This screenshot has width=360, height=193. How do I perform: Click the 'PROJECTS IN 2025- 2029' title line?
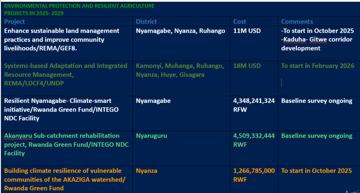pyautogui.click(x=34, y=13)
